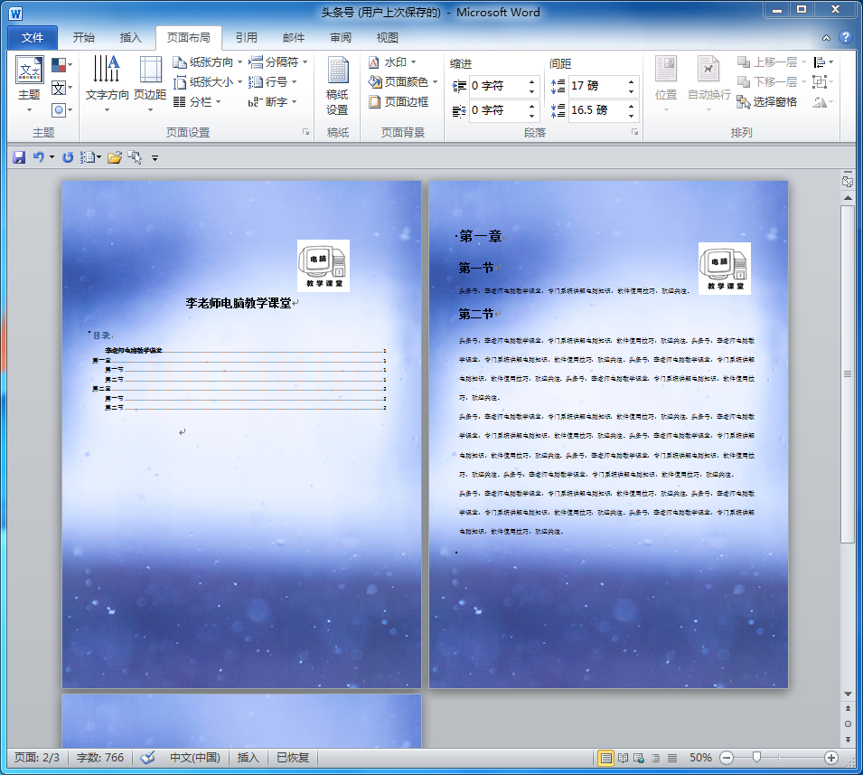Switch to page layout view in status bar
This screenshot has height=775, width=863.
coord(605,758)
